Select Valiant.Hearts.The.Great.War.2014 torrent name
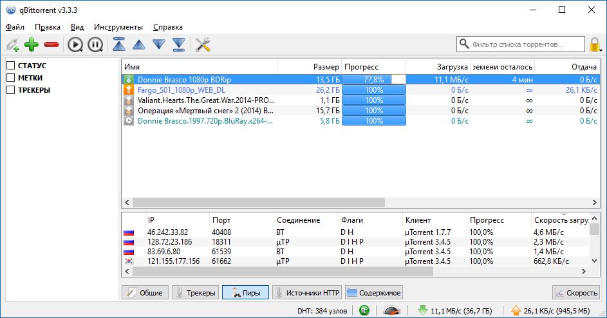The image size is (607, 318). 206,100
